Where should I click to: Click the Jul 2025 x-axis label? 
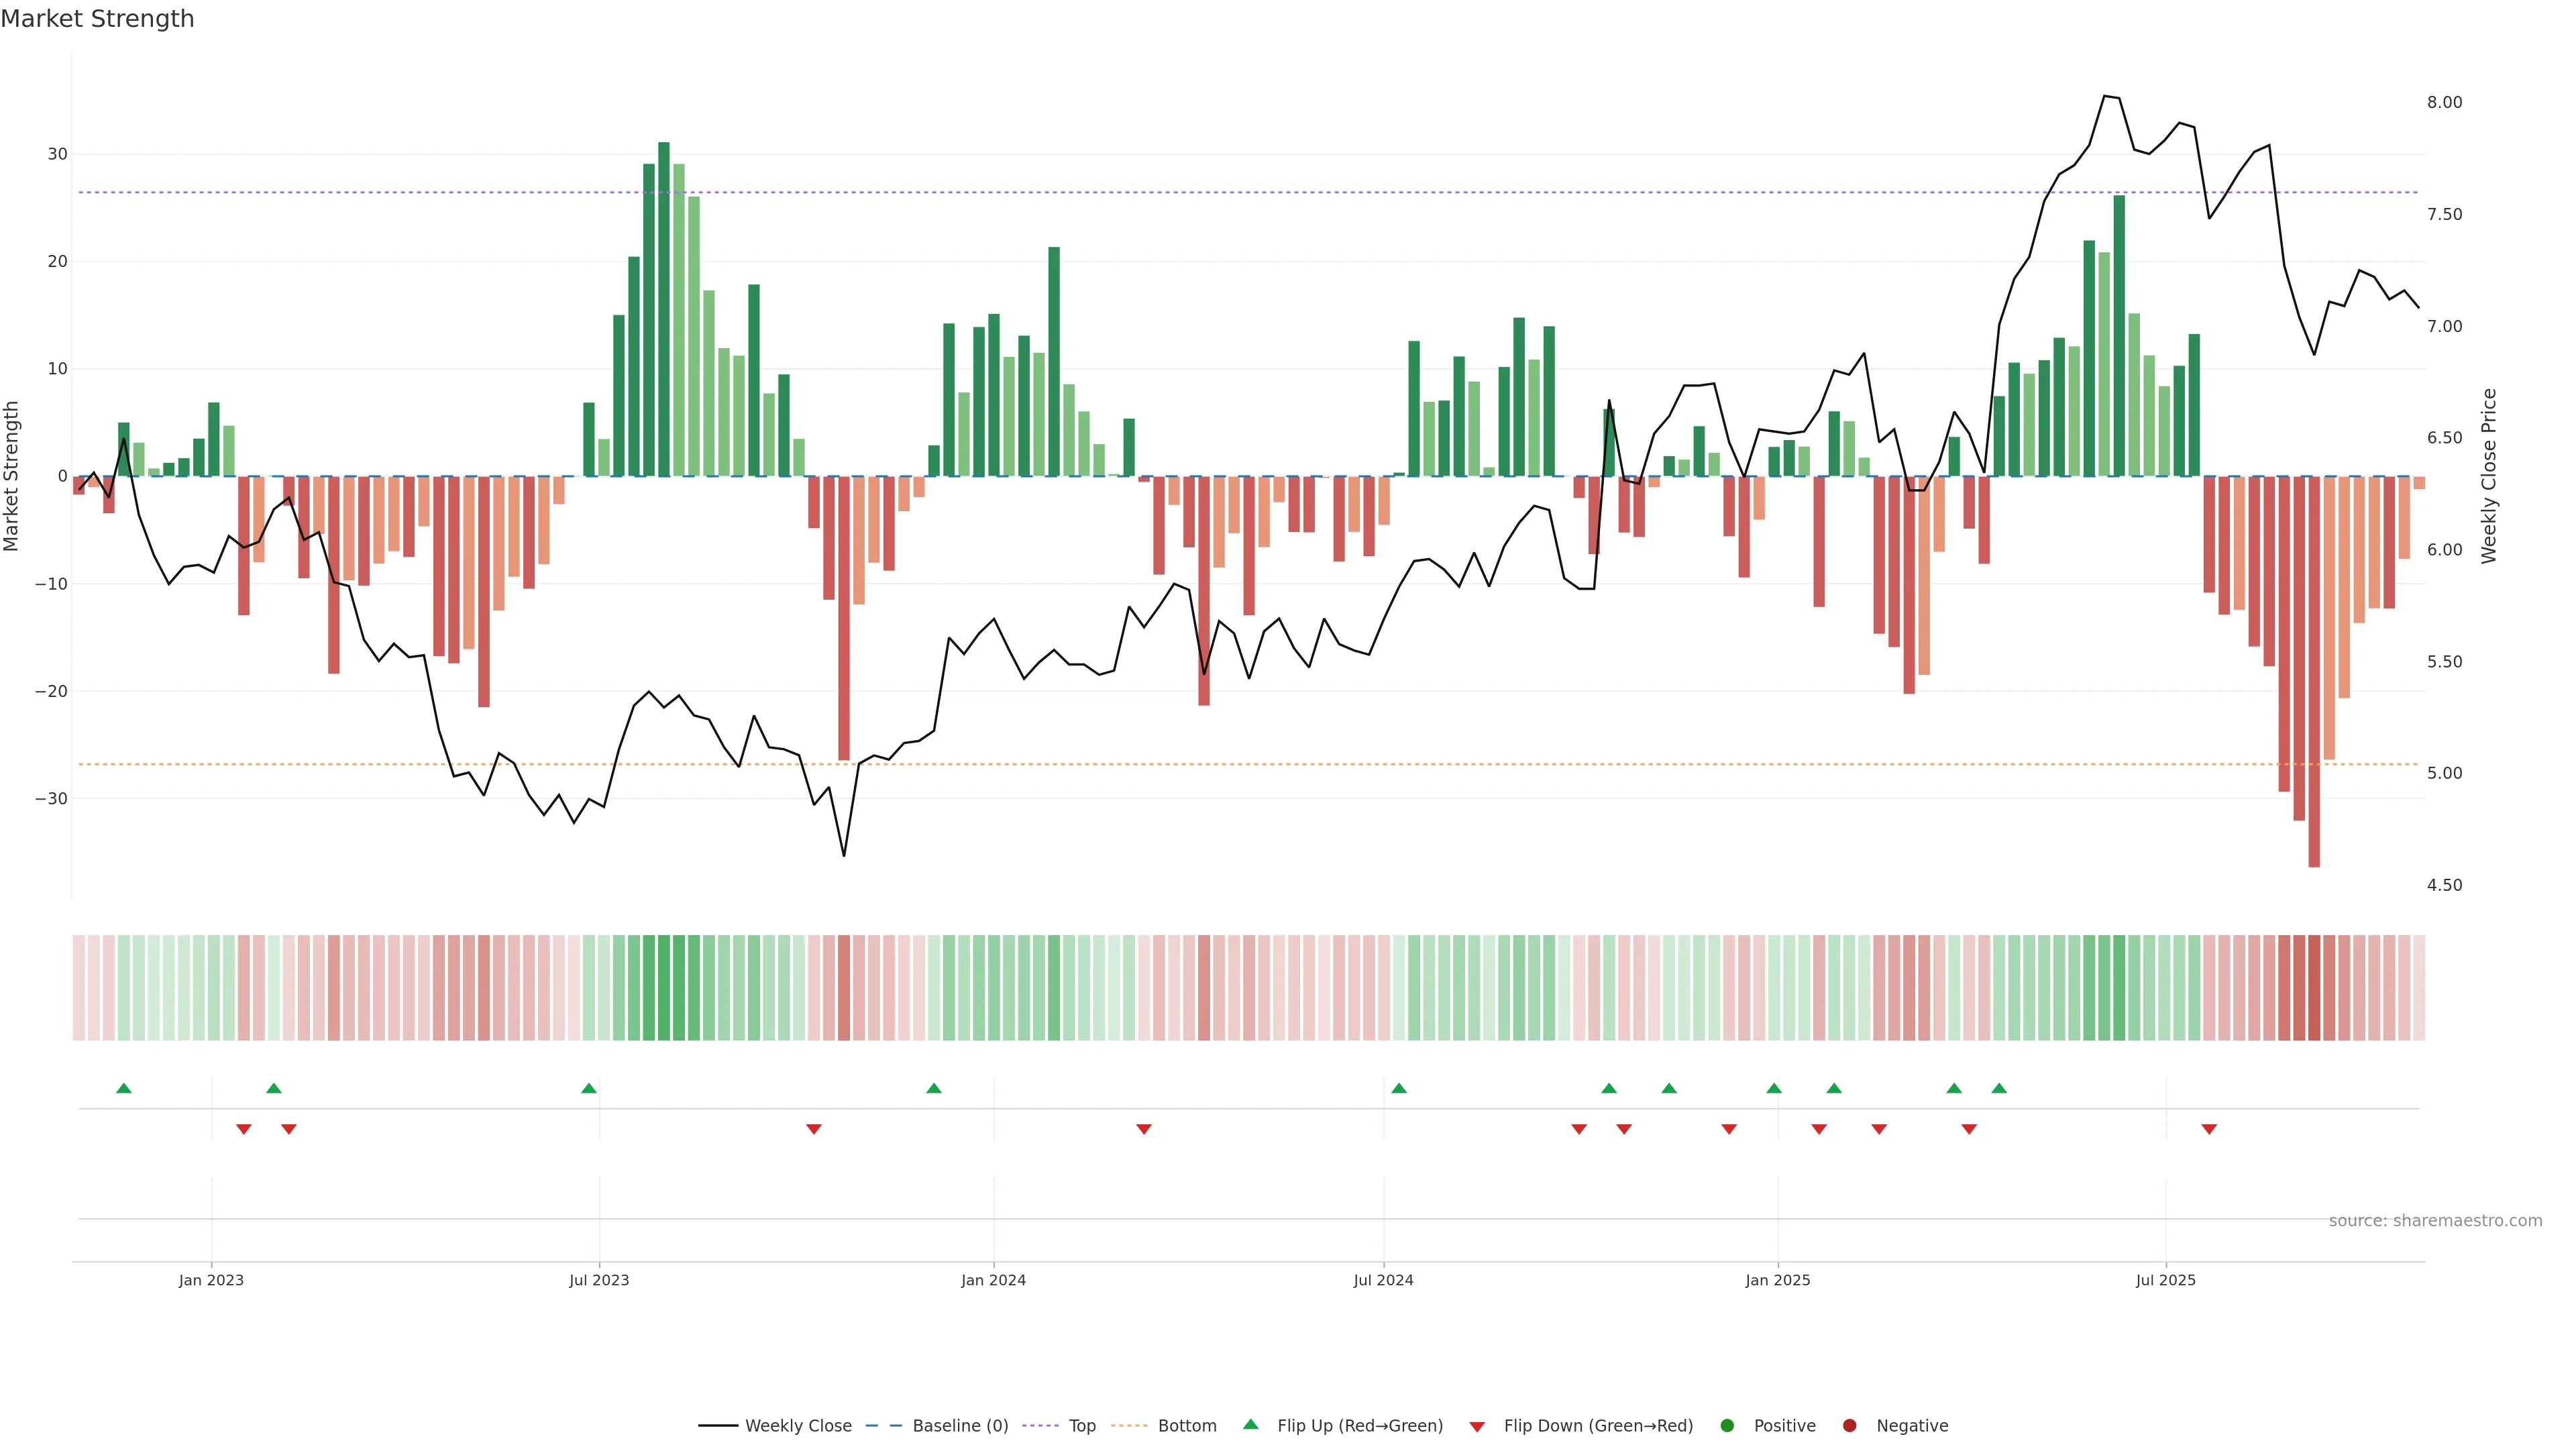click(x=2165, y=1280)
